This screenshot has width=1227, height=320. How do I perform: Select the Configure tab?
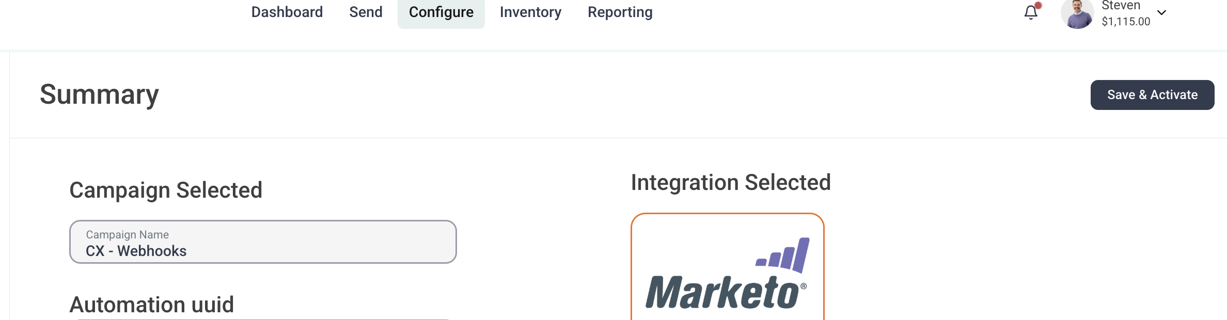[x=441, y=12]
